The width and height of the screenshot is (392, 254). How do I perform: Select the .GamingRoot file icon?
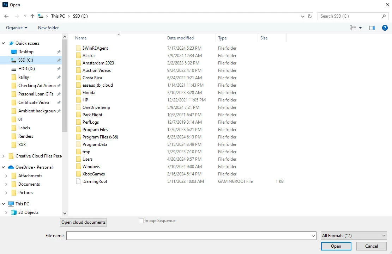(x=78, y=181)
